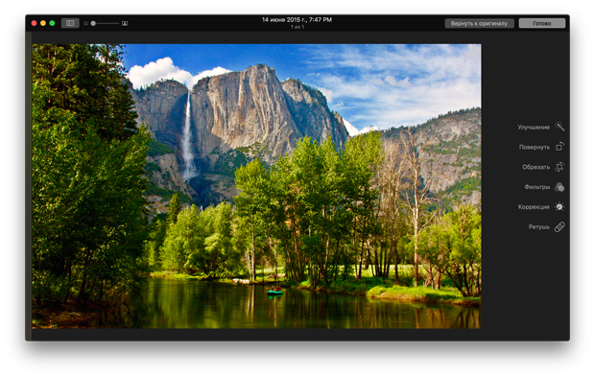Click the Готово button
This screenshot has height=377, width=595.
(x=542, y=24)
